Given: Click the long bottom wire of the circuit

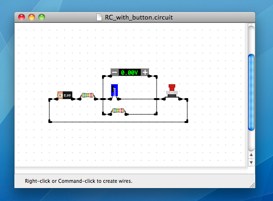Looking at the screenshot, I should 118,122.
